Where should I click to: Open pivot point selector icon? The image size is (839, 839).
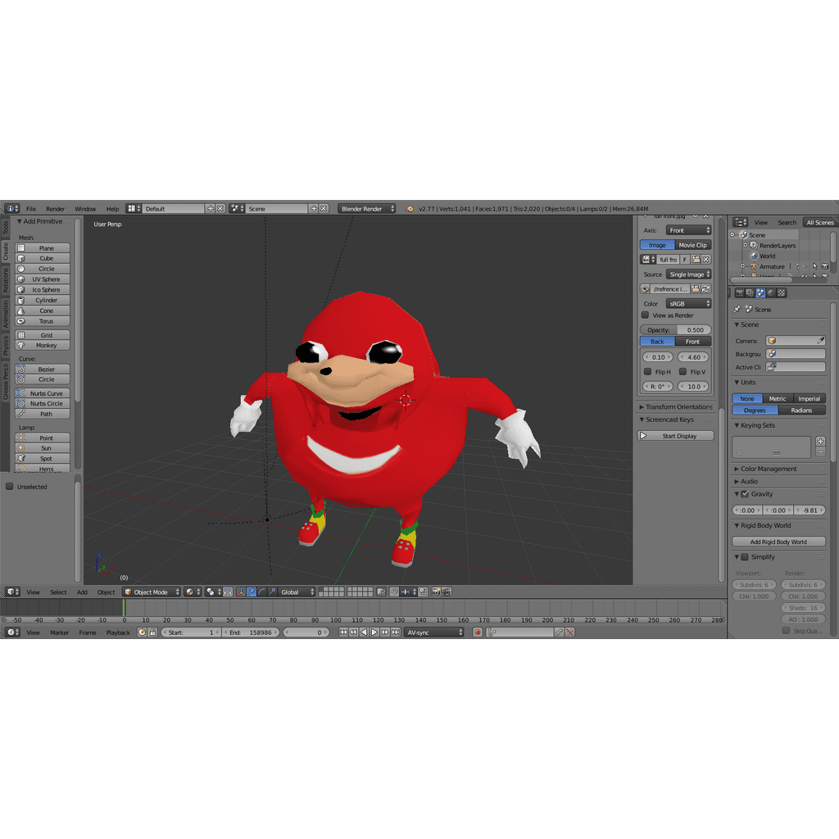tap(213, 592)
